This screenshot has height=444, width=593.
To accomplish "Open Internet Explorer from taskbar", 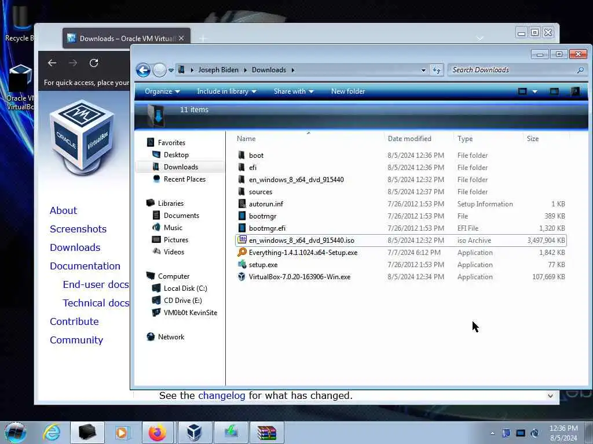I will (x=52, y=432).
